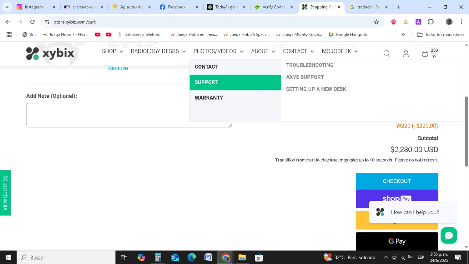Open tab search dropdown arrow
The width and height of the screenshot is (469, 264).
tap(7, 7)
